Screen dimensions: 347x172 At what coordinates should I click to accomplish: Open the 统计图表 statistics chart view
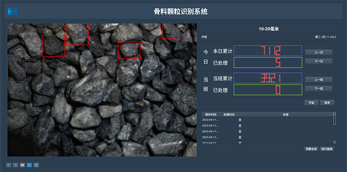(x=327, y=149)
